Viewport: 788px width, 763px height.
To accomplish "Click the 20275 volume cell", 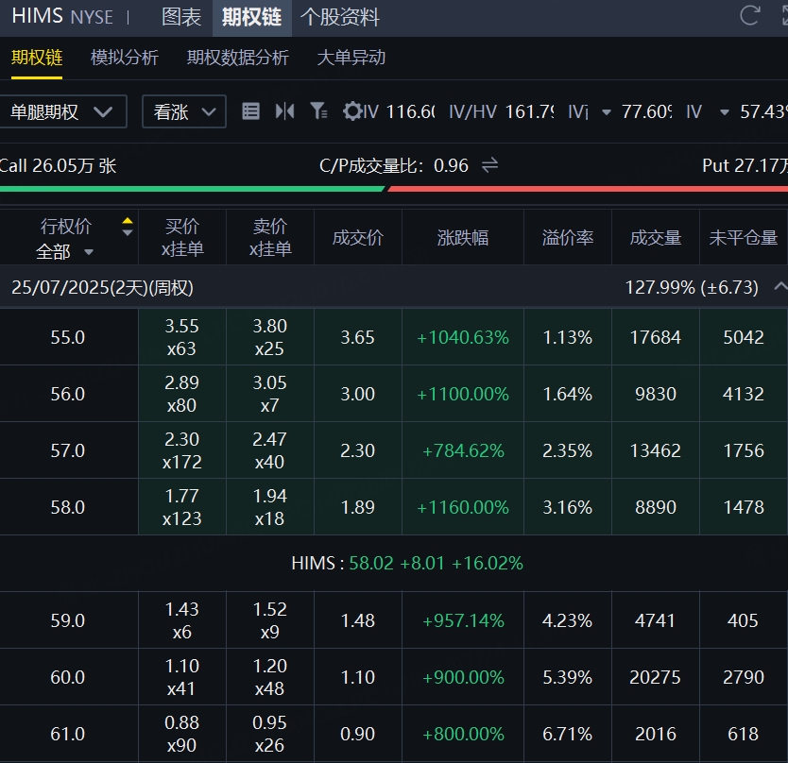I will tap(656, 677).
